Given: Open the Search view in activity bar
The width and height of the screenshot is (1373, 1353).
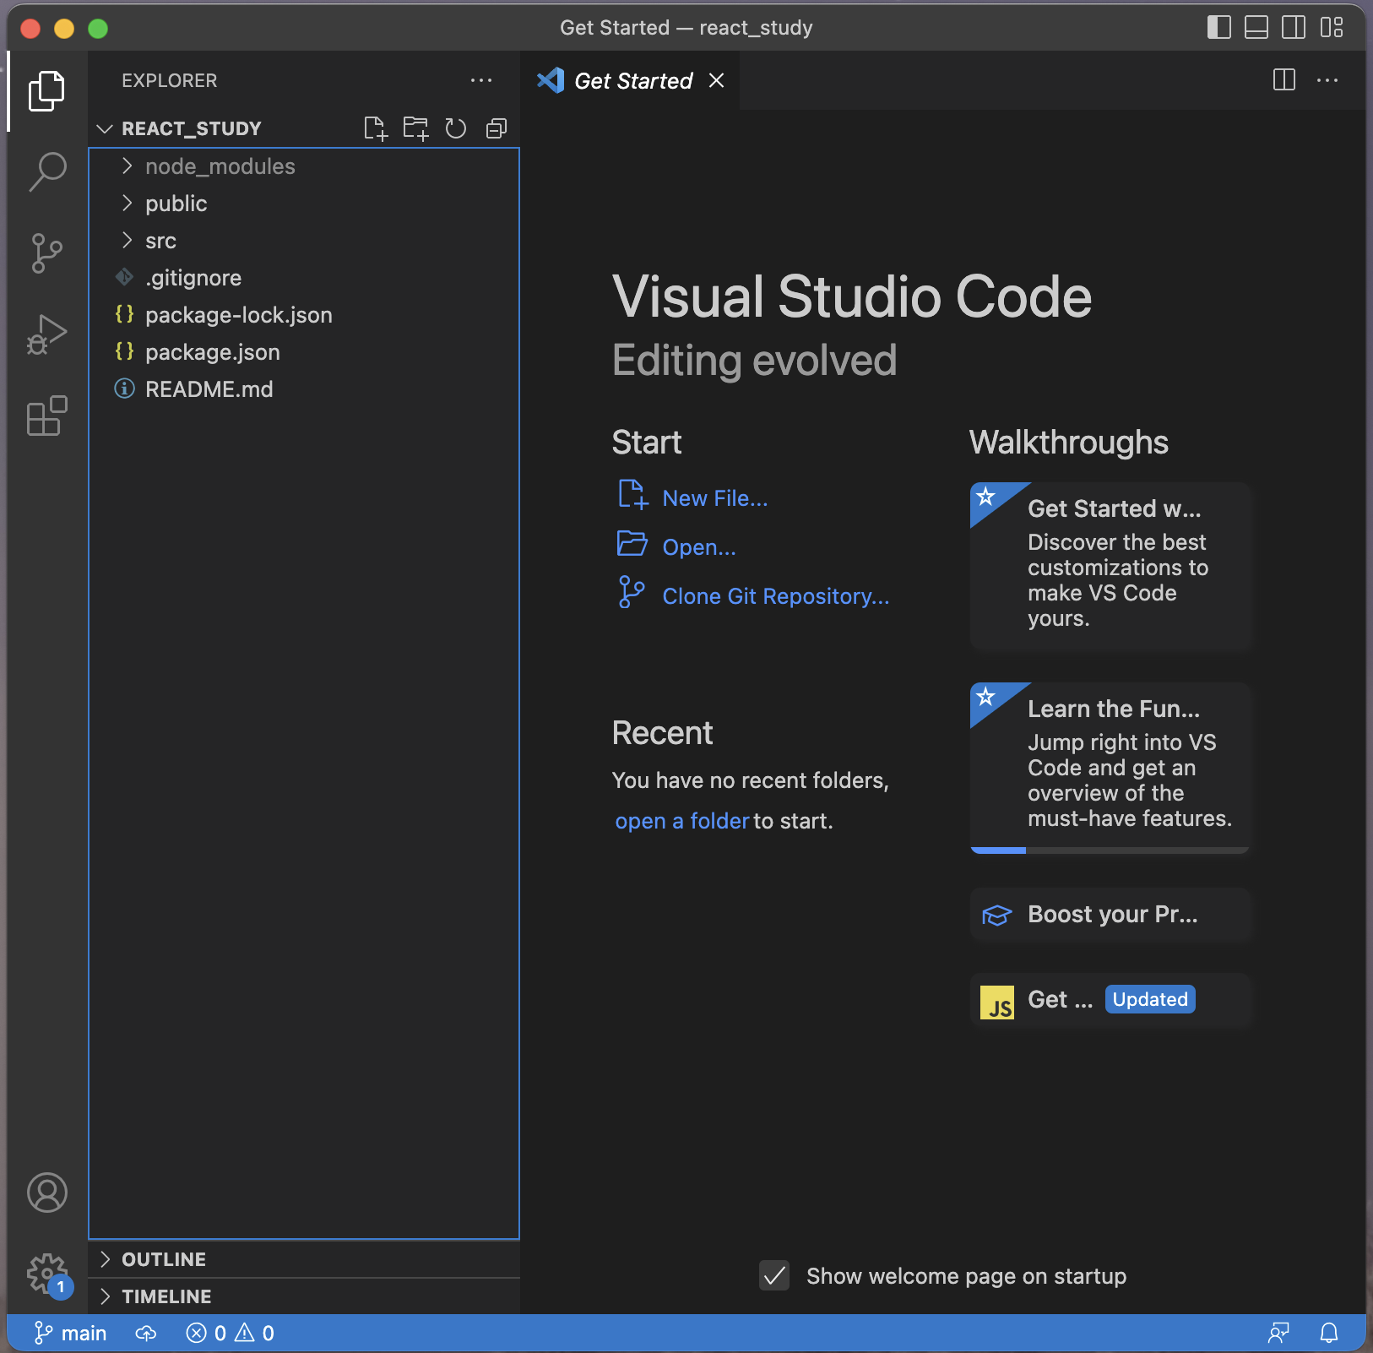Looking at the screenshot, I should (46, 171).
